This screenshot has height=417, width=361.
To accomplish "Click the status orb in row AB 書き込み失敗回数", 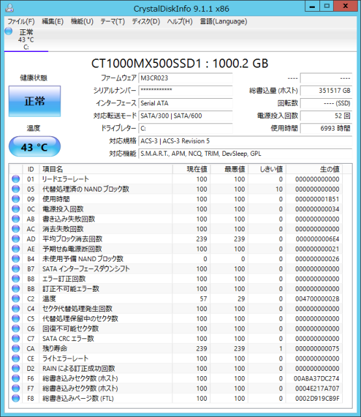I will coord(16,219).
